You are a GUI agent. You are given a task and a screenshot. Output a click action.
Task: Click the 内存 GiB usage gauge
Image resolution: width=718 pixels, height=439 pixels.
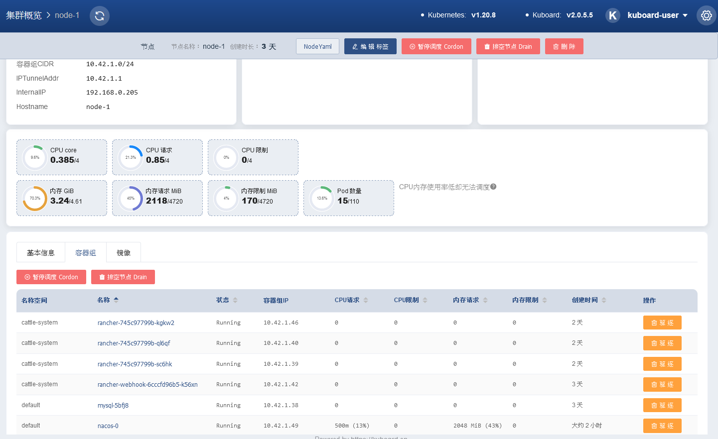point(35,198)
